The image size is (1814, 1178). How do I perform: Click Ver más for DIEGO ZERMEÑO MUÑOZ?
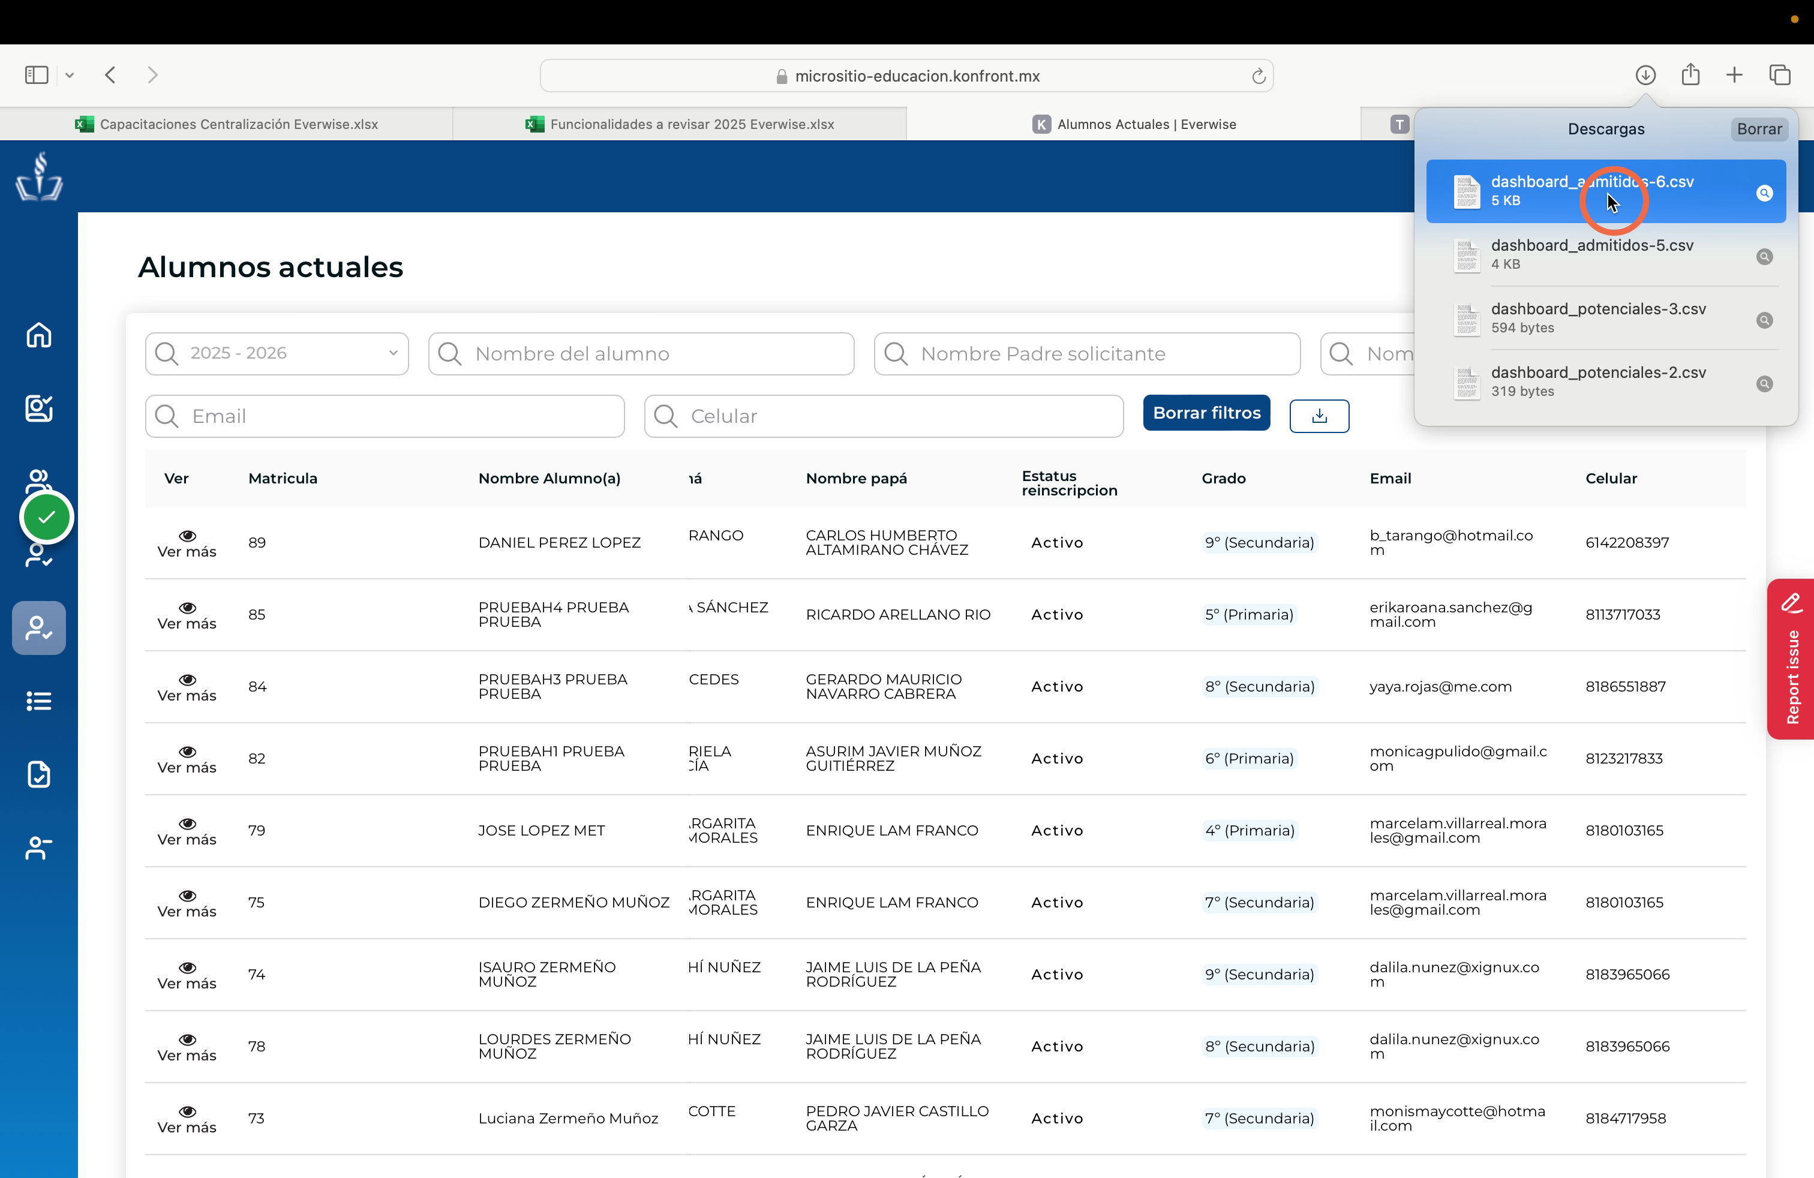pyautogui.click(x=187, y=903)
